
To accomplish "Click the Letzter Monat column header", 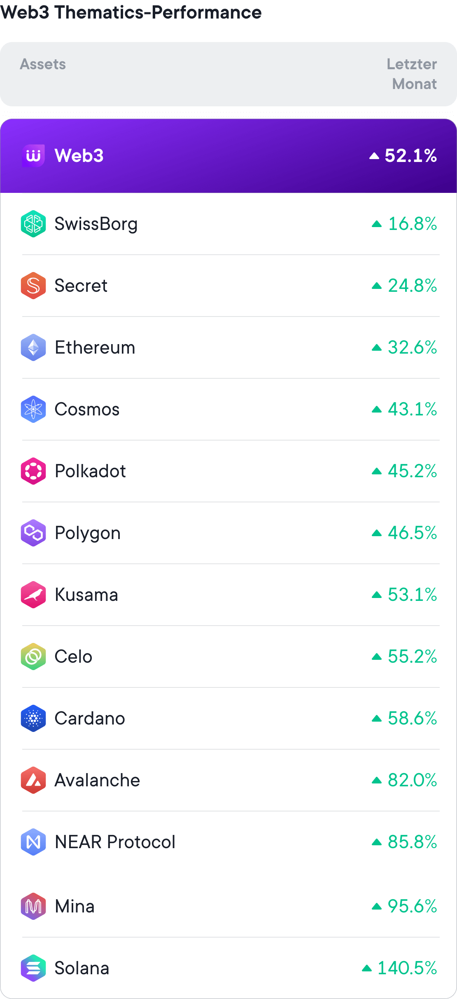I will [412, 74].
